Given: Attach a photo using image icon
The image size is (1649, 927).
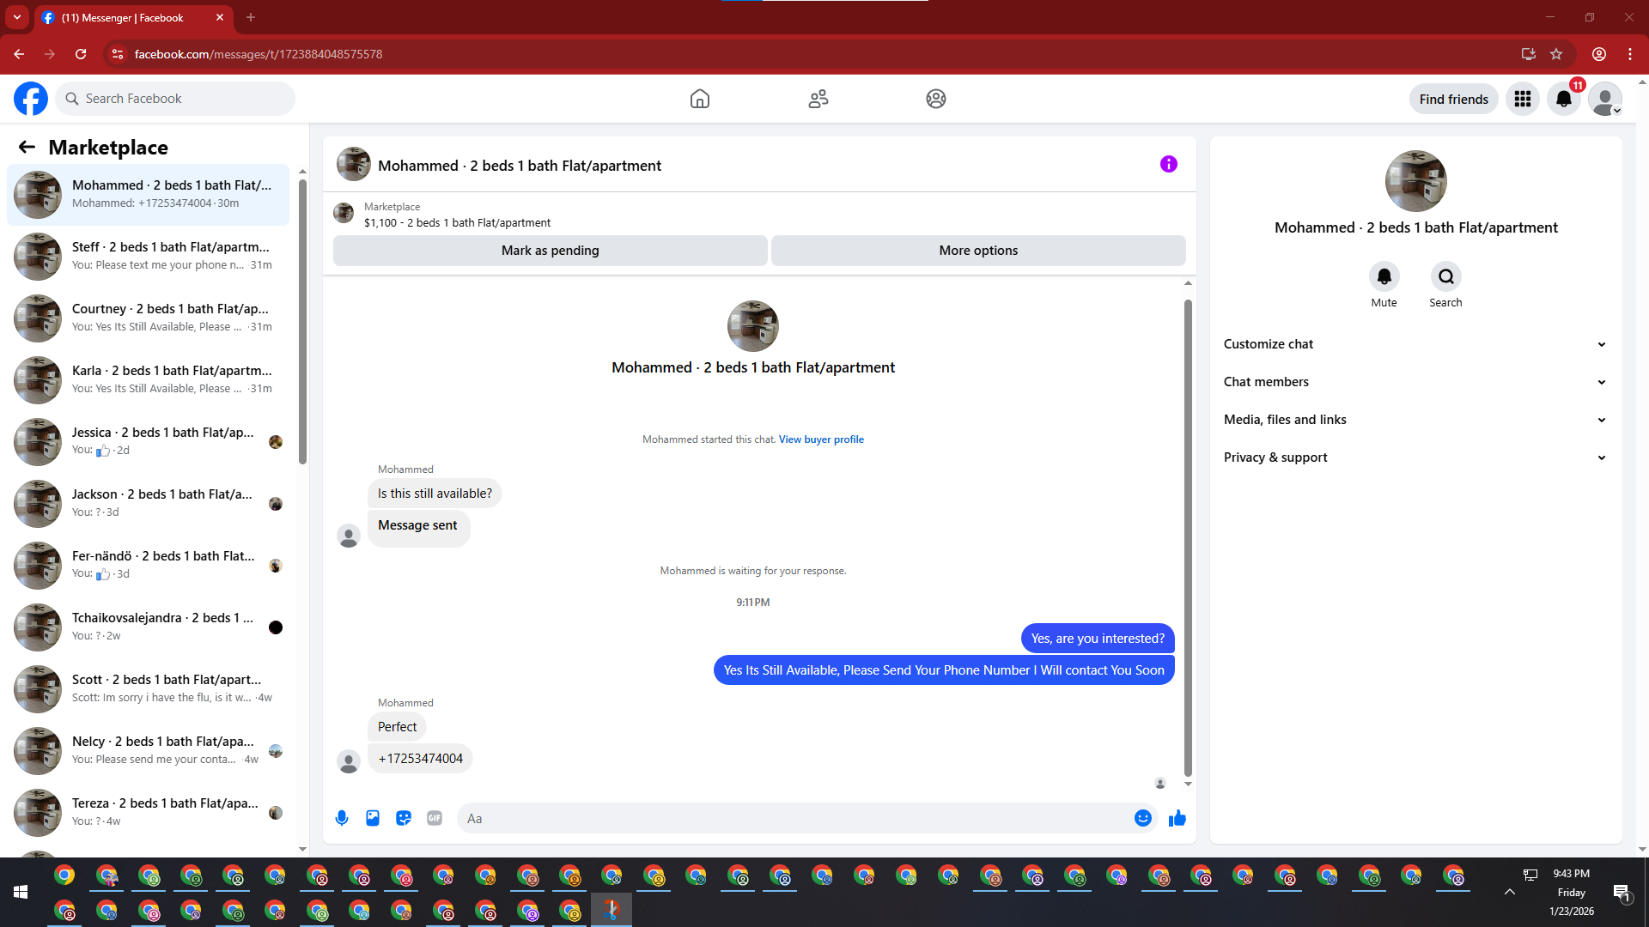Looking at the screenshot, I should tap(373, 818).
